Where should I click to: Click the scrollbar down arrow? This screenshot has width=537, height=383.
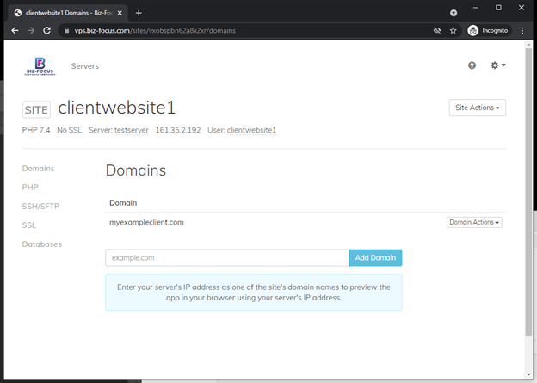[x=528, y=374]
